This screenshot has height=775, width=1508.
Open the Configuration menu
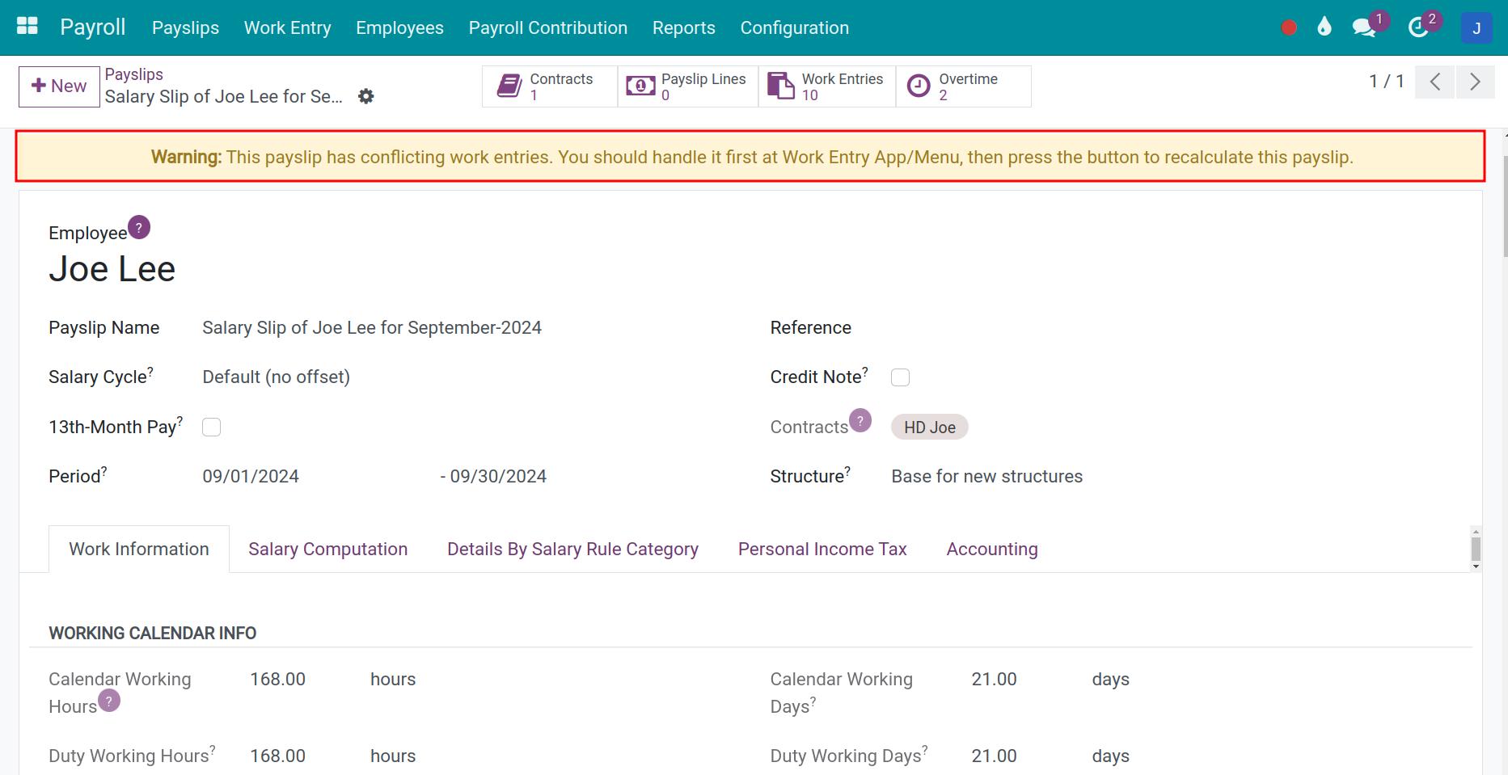tap(795, 27)
